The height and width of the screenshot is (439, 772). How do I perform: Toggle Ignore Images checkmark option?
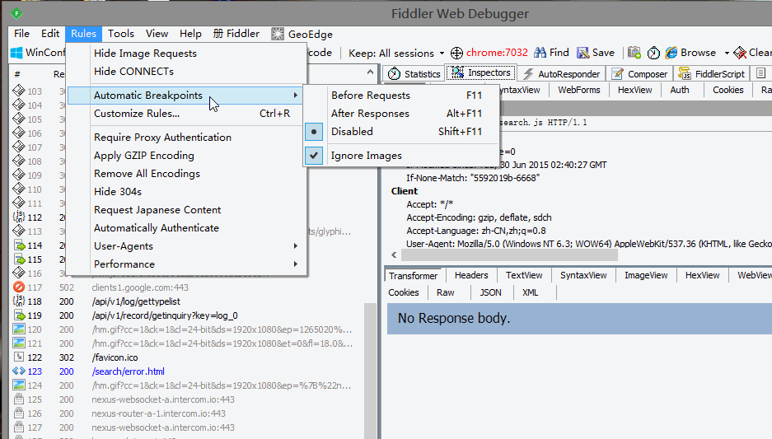[401, 156]
